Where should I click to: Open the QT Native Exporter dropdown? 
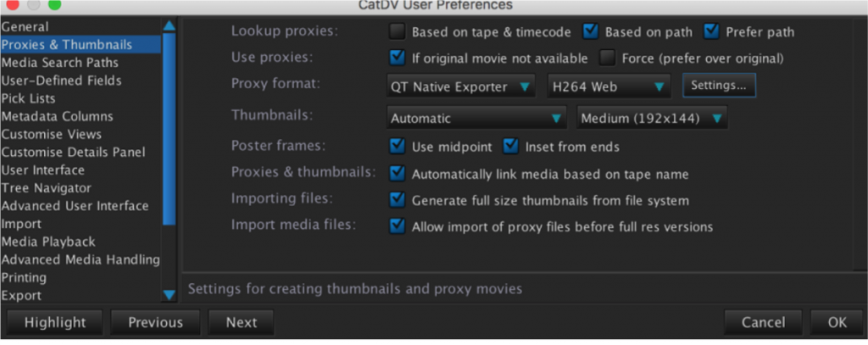click(461, 86)
